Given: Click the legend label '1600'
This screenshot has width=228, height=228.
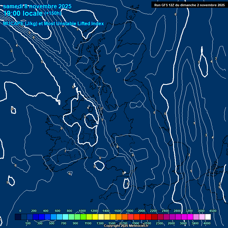Looking at the screenshot, I should pos(118,211).
